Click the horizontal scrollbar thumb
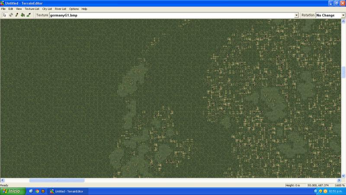 57,180
